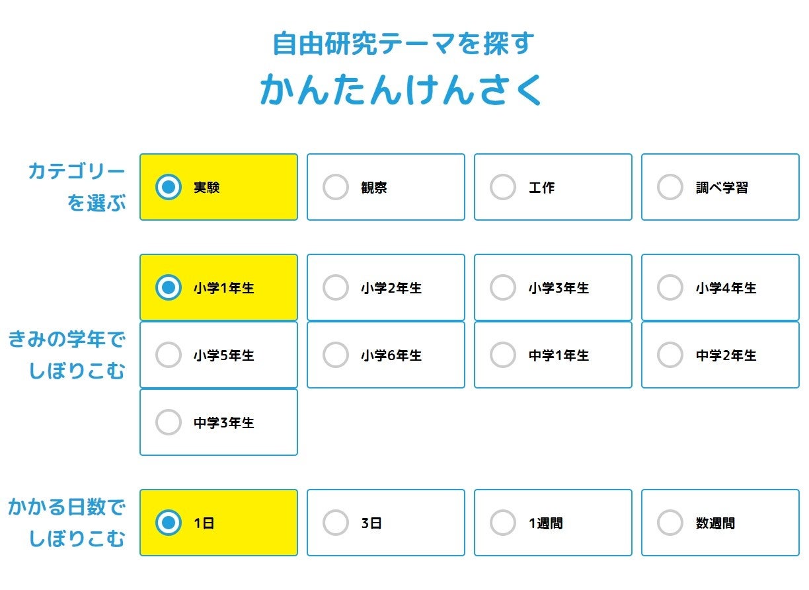Click the きみの学年でしぼりこむ label
The height and width of the screenshot is (590, 809).
[66, 355]
